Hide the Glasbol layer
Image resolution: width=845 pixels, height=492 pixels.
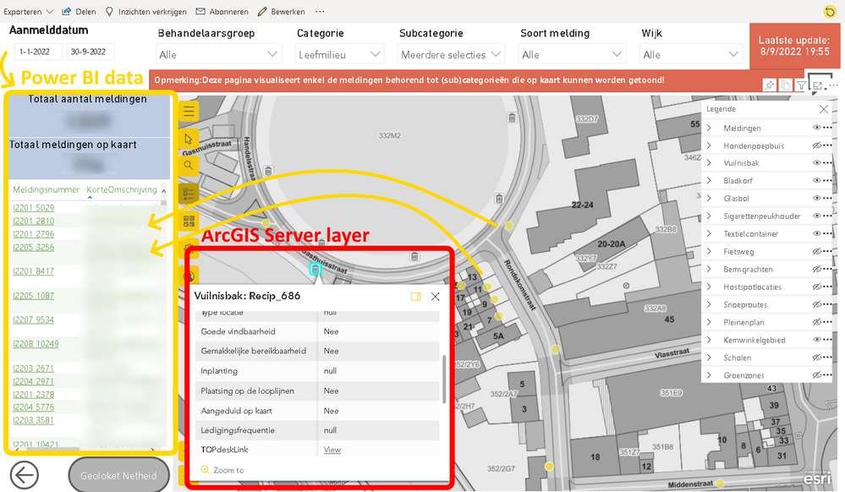click(817, 199)
